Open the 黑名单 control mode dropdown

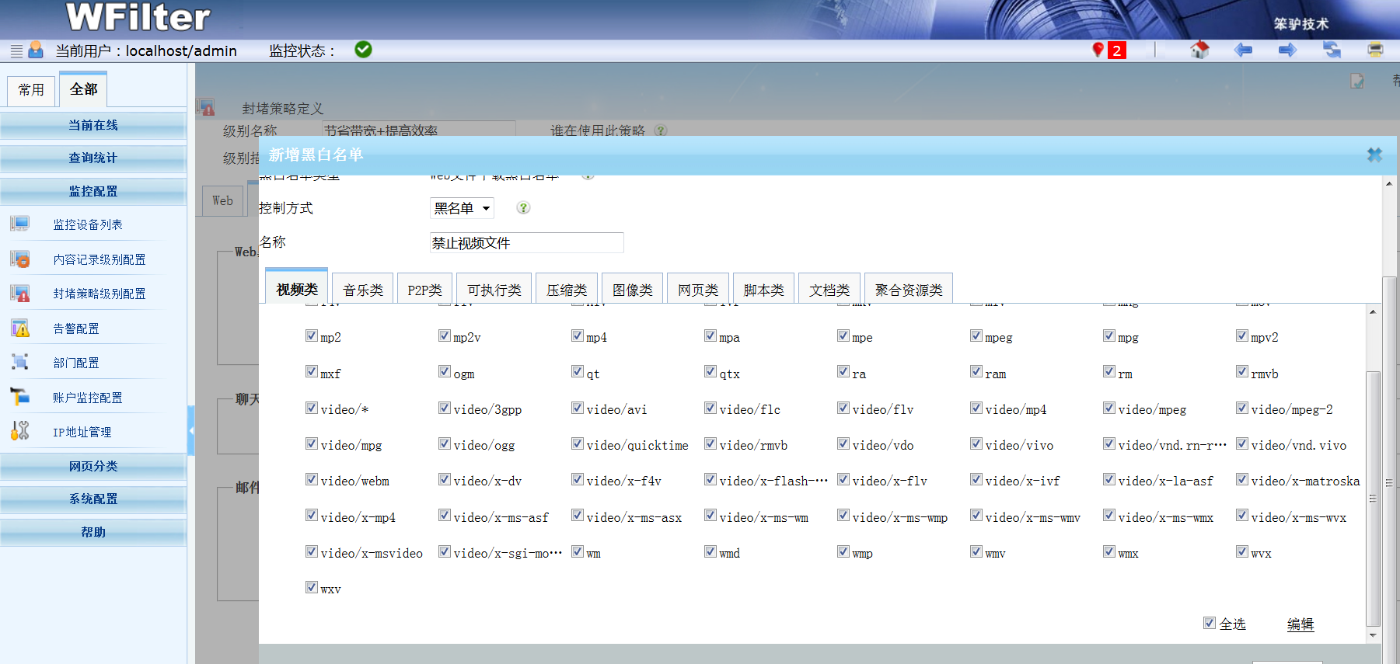[x=462, y=208]
